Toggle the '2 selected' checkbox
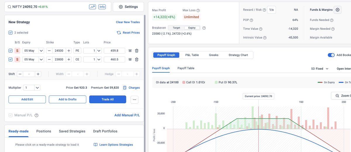The height and width of the screenshot is (152, 351). tap(11, 33)
